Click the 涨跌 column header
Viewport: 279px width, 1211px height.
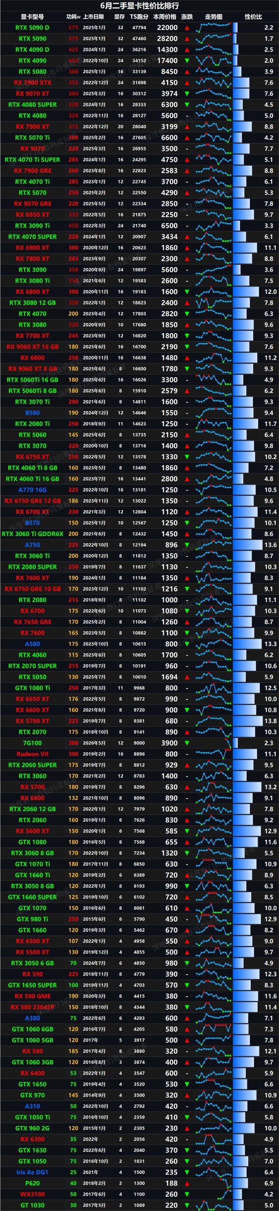tap(187, 17)
